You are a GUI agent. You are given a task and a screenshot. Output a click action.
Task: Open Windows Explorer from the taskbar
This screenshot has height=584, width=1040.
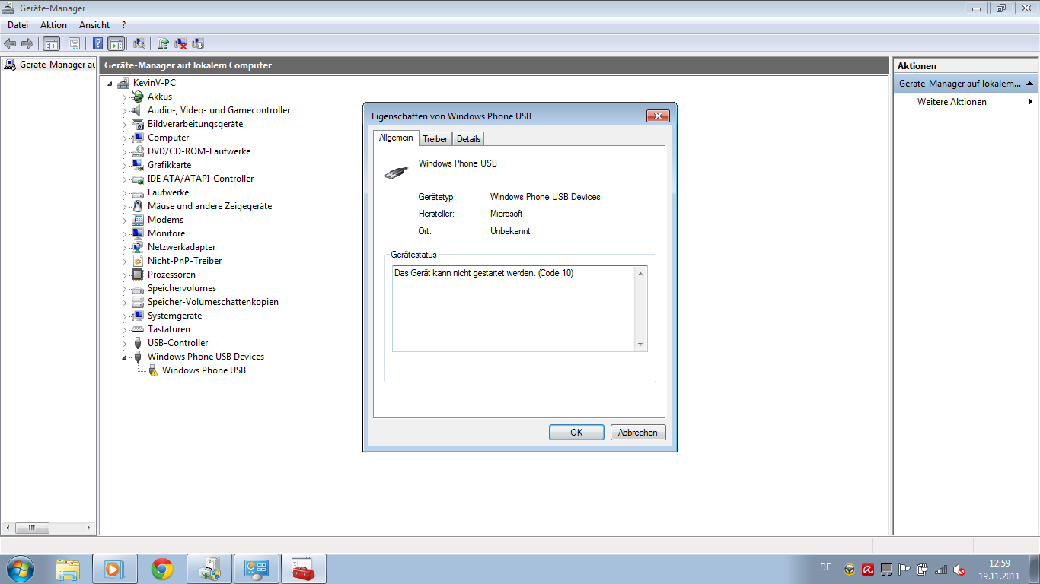click(69, 569)
